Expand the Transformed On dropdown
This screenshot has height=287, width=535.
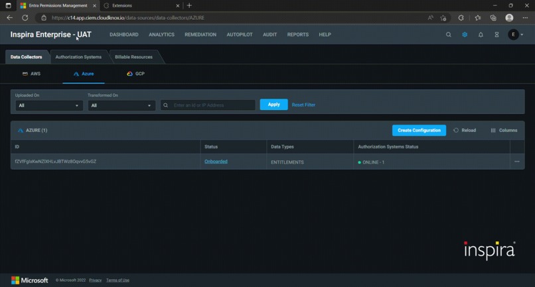[121, 105]
